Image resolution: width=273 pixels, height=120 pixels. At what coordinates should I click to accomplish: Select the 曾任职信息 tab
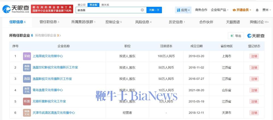(x=49, y=22)
